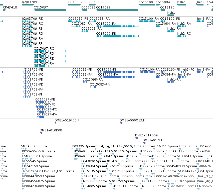Select transcript CG15097-RD
The image size is (213, 190).
click(50, 56)
